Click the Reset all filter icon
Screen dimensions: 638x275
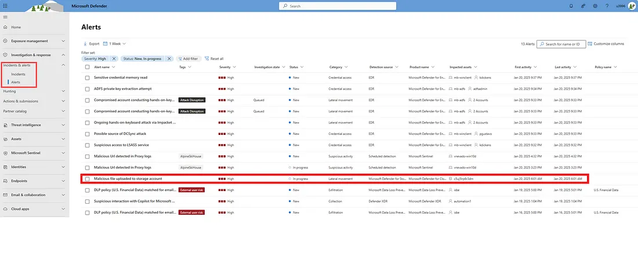tap(206, 58)
